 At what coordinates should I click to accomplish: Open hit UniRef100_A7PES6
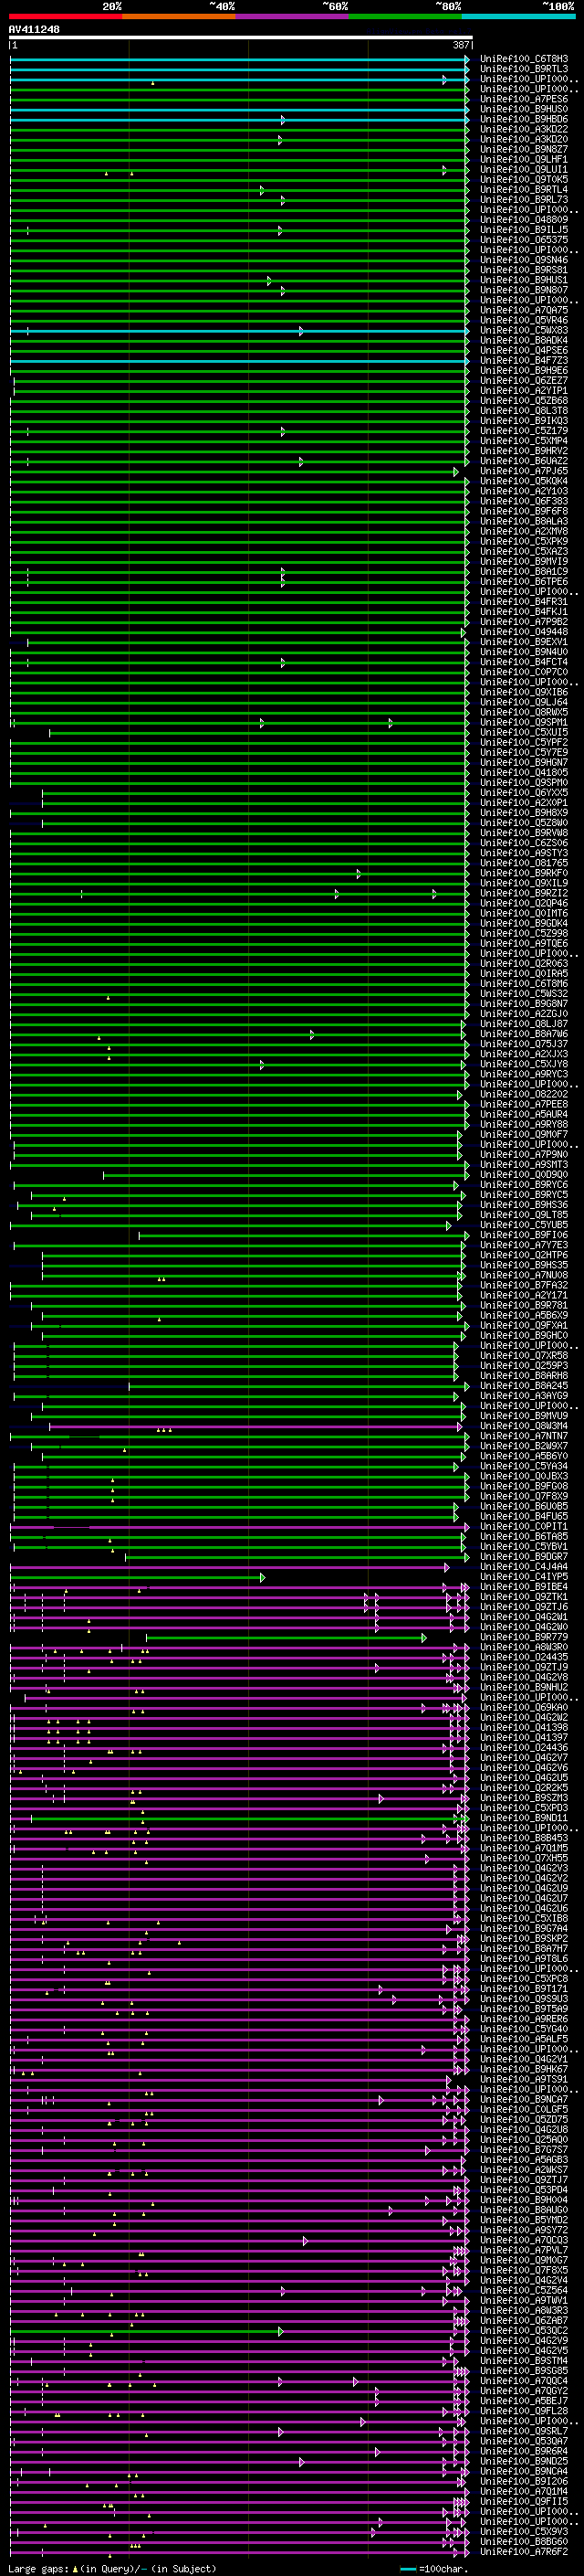524,100
